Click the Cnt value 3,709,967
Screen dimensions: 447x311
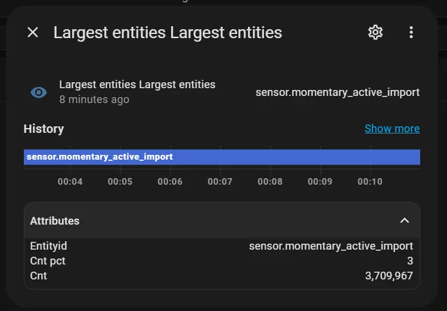(x=389, y=276)
